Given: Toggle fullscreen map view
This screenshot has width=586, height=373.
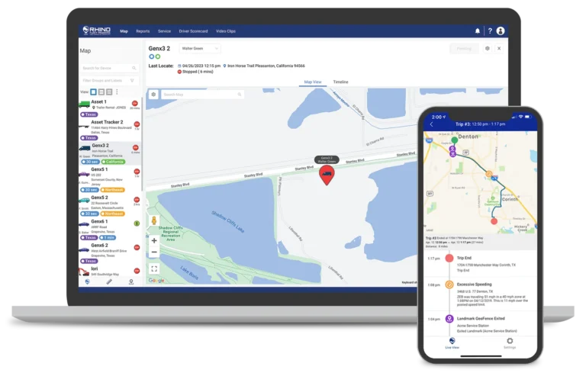Looking at the screenshot, I should tap(154, 268).
